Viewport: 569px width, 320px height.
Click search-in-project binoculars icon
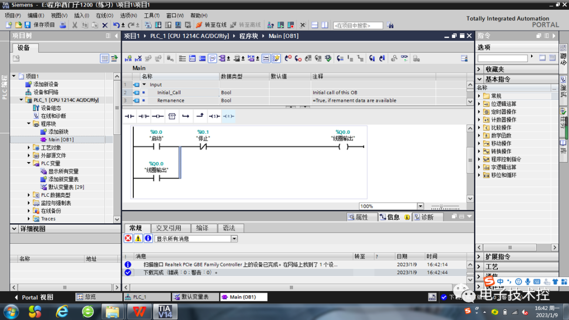390,25
